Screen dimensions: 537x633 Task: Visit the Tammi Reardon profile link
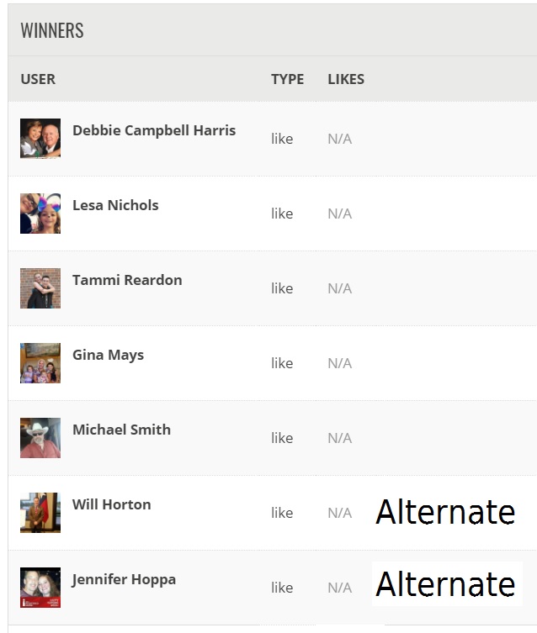[127, 280]
